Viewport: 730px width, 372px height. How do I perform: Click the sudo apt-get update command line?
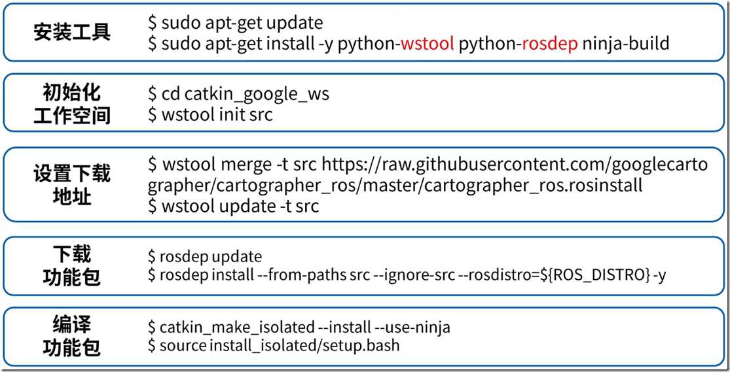236,24
